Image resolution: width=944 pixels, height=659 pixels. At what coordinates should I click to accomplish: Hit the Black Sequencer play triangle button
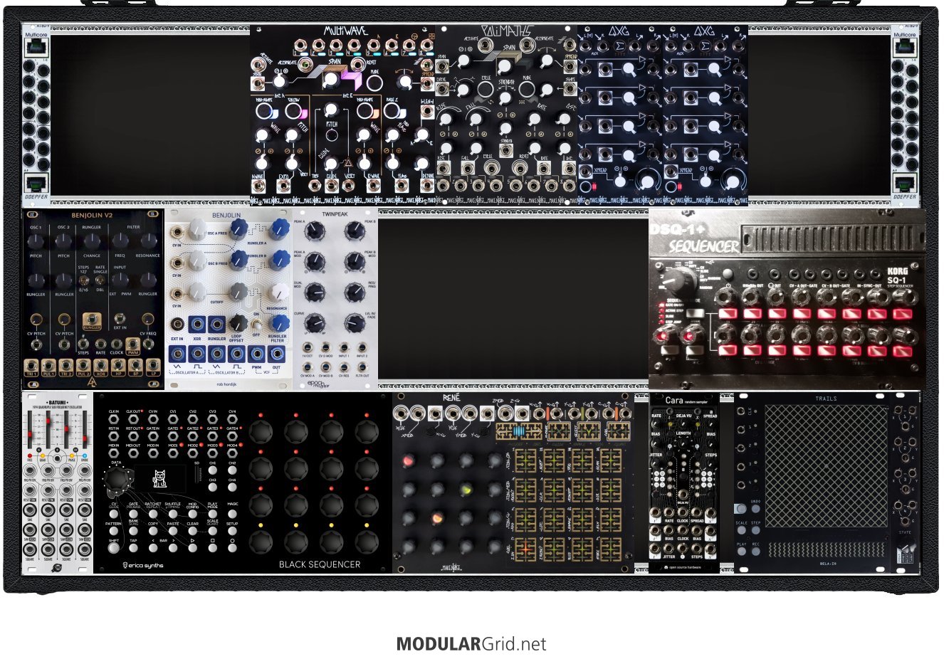[193, 549]
